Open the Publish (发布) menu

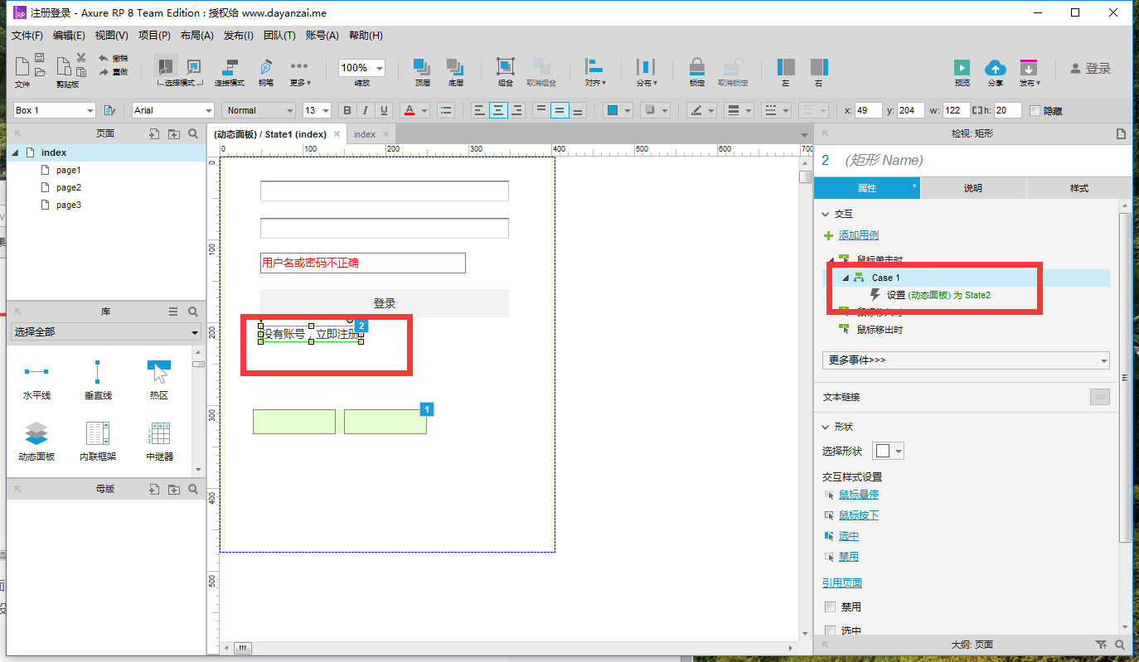1029,72
